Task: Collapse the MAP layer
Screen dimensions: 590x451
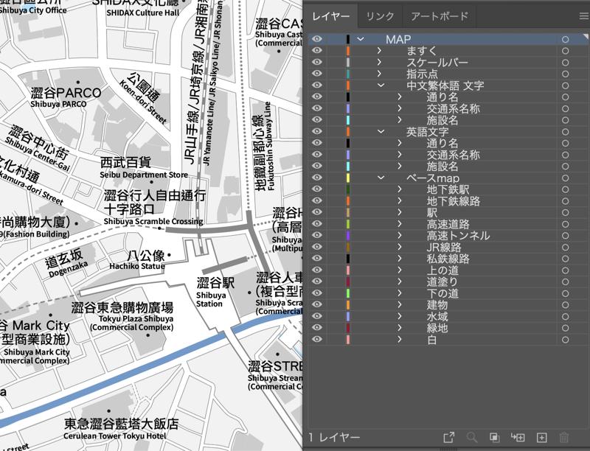Action: click(x=361, y=39)
